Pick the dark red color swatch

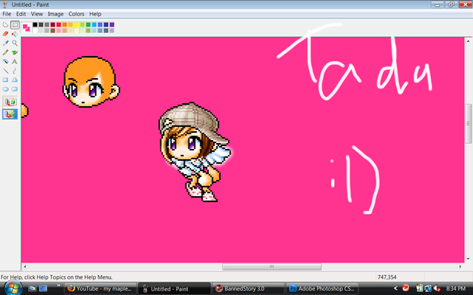(52, 24)
